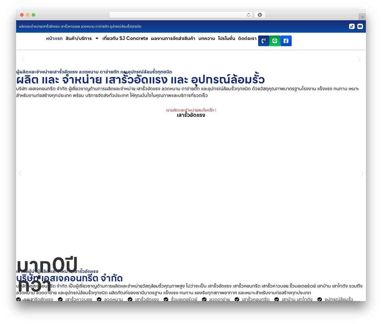Viewport: 382px width, 324px height.
Task: Open the บทความ menu item
Action: (207, 39)
